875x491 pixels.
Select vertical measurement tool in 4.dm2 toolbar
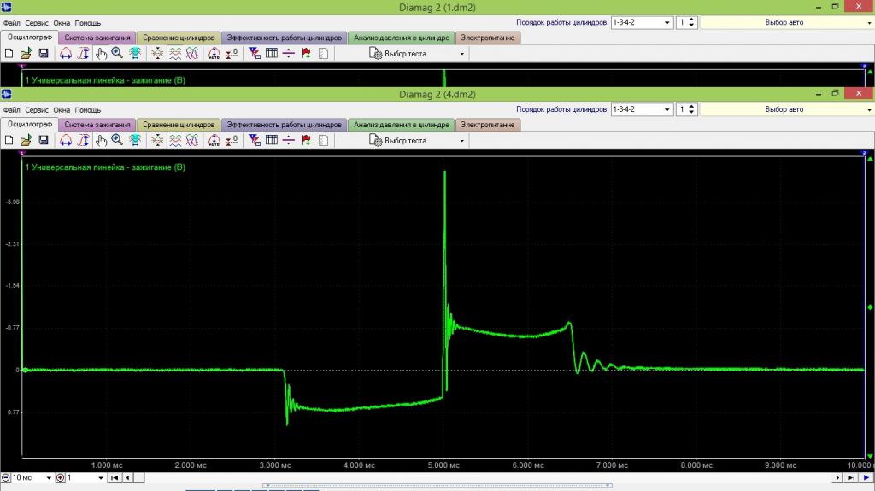pyautogui.click(x=83, y=141)
